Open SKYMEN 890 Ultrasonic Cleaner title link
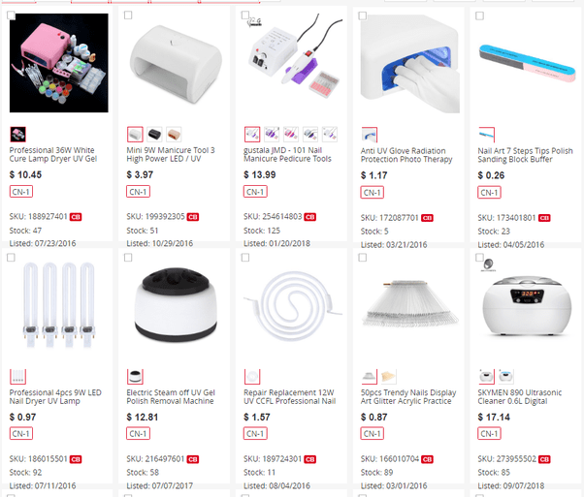The height and width of the screenshot is (497, 584). tap(520, 397)
